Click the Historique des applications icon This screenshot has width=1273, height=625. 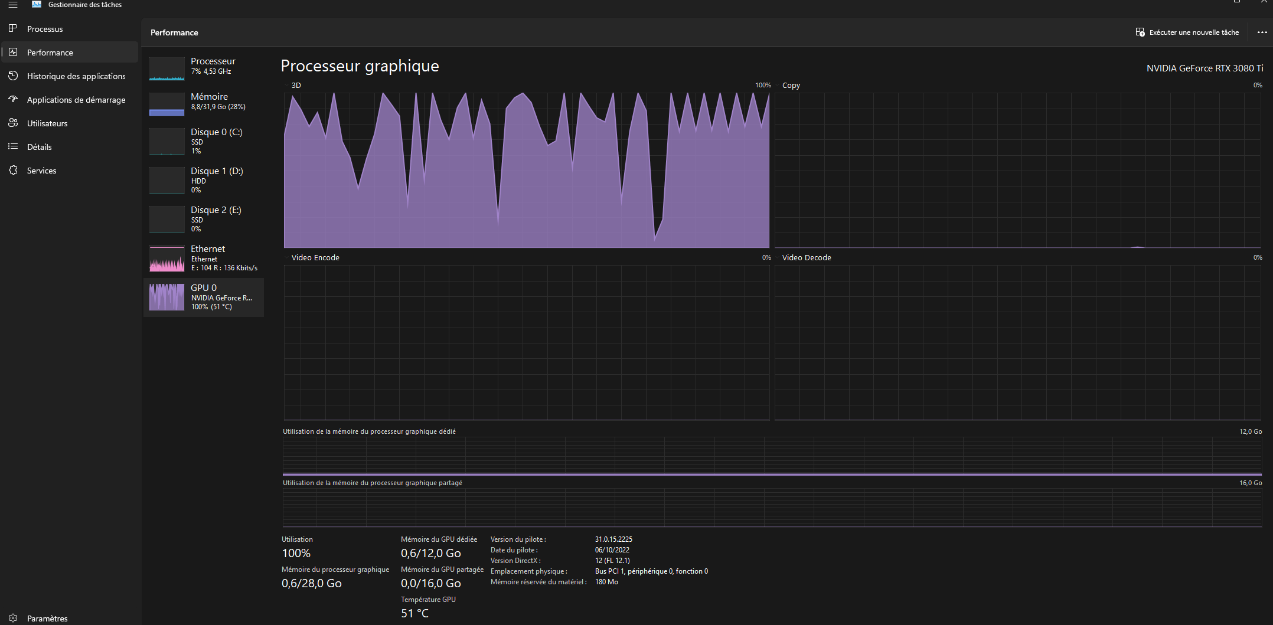coord(12,76)
